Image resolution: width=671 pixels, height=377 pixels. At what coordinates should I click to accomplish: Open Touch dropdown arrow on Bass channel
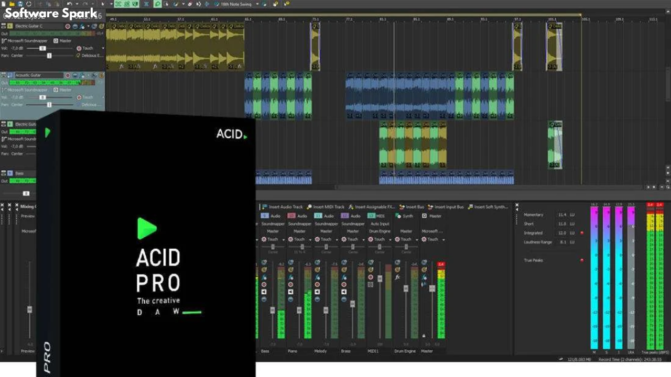coord(284,239)
